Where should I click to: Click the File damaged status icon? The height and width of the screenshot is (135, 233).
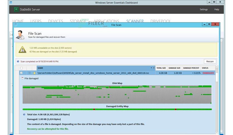point(23,78)
